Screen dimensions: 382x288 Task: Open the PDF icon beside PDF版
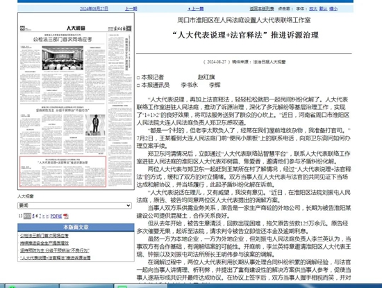66,216
